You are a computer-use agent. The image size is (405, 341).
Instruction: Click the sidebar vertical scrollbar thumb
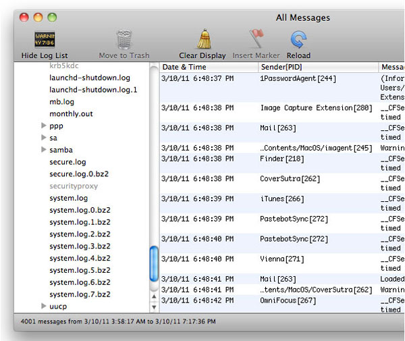pyautogui.click(x=153, y=264)
